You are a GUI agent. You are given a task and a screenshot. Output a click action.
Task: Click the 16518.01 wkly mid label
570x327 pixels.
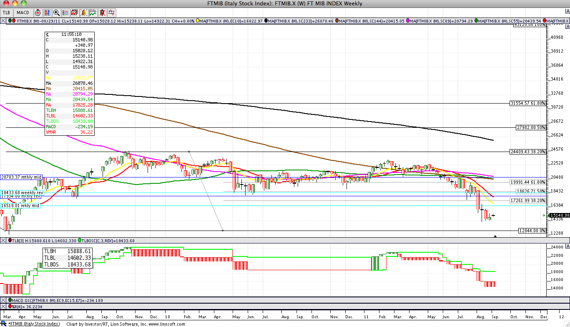pyautogui.click(x=20, y=205)
